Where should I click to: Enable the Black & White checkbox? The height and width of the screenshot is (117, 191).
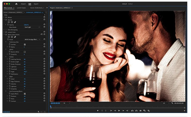click(x=25, y=52)
